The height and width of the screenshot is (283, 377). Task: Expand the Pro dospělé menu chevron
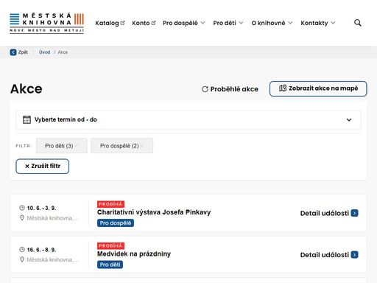point(202,23)
